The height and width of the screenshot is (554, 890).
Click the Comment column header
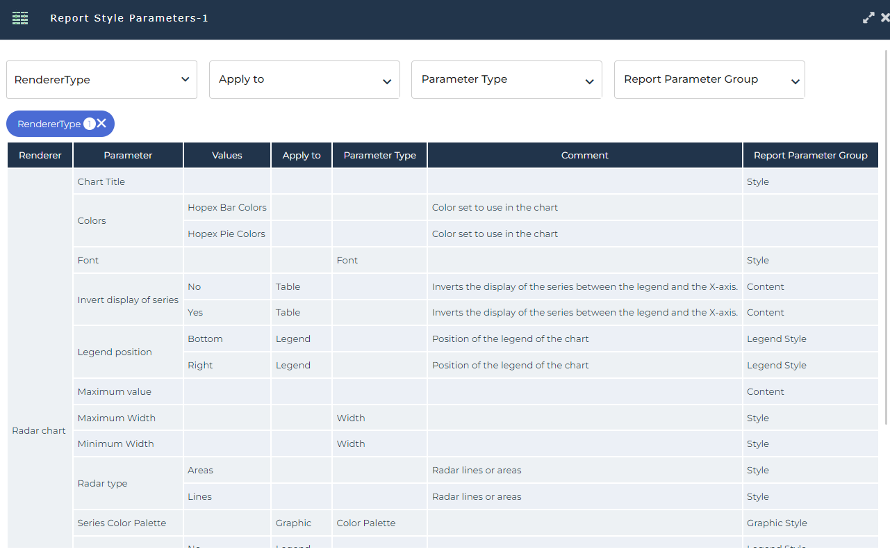tap(584, 156)
